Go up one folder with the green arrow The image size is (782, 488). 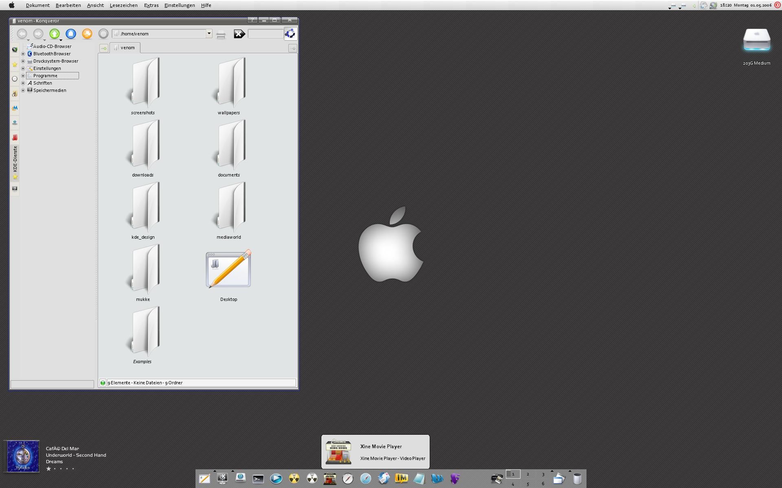tap(55, 34)
